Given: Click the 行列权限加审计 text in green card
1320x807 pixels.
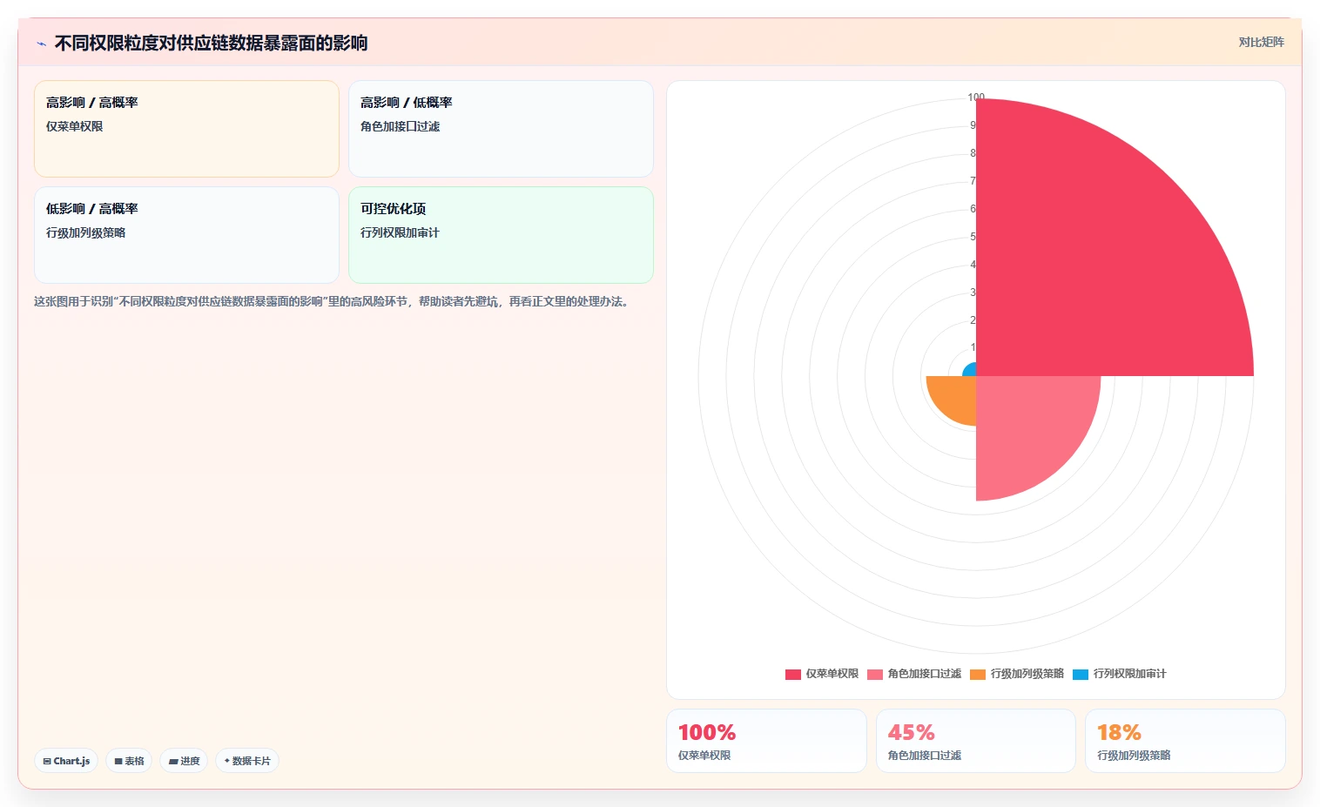Looking at the screenshot, I should pos(400,232).
